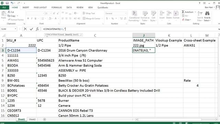This screenshot has width=220, height=124.
Task: Switch to the FORMULAS tab
Action: pos(56,8)
